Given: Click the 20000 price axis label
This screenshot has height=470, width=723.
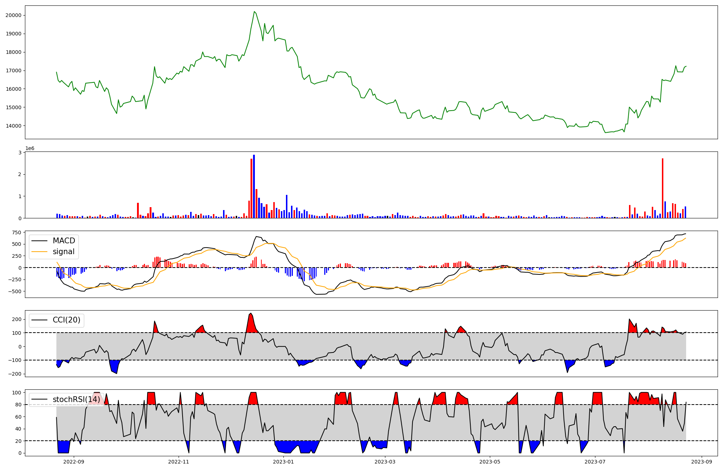Looking at the screenshot, I should pyautogui.click(x=13, y=15).
